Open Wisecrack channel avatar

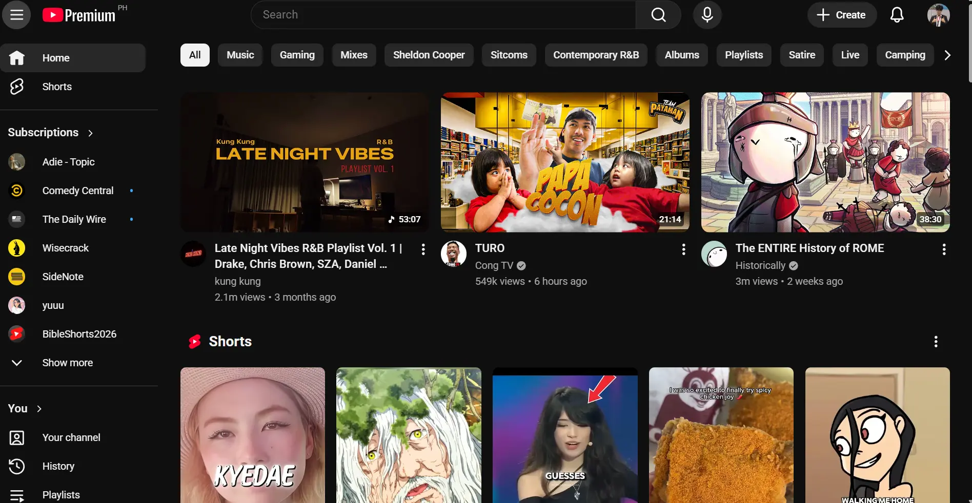pyautogui.click(x=17, y=248)
